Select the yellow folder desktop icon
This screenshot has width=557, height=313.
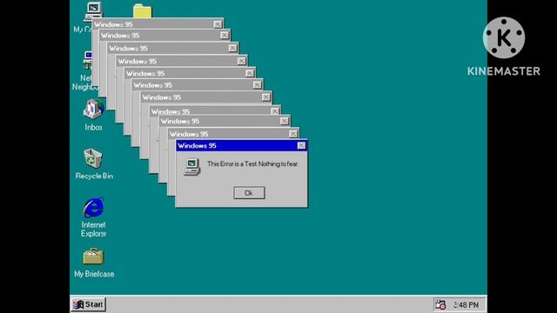coord(143,10)
